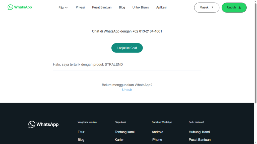Screen dimensions: 257x144
Task: Click the chevron arrow on Masuk button
Action: point(212,7)
